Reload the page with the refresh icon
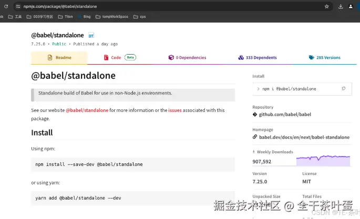 point(6,6)
